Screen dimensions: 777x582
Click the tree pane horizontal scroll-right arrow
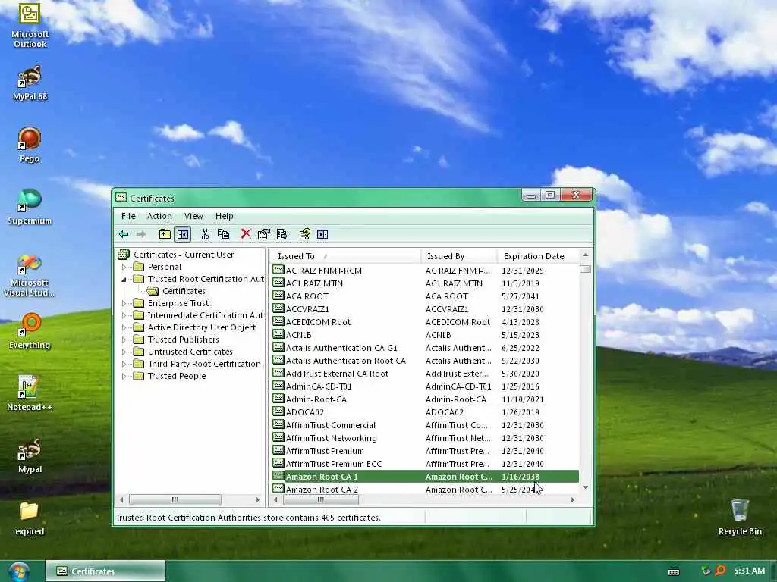pos(258,500)
